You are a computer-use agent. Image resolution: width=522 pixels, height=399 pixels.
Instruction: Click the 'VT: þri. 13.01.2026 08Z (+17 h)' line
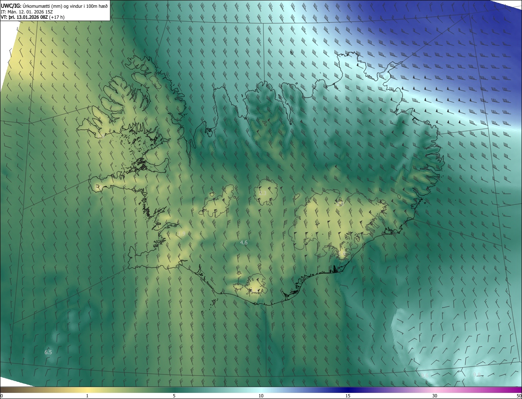click(33, 17)
